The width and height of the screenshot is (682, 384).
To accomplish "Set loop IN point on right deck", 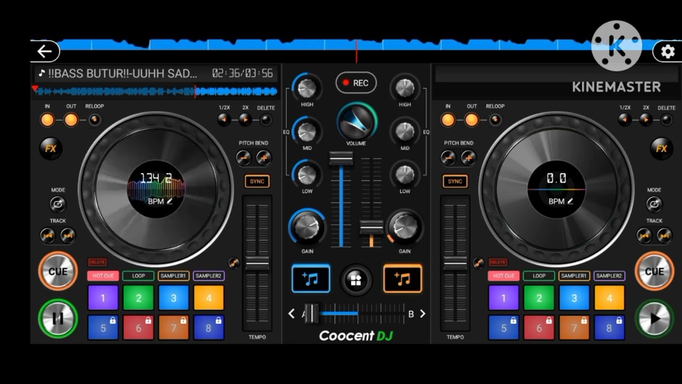I will point(448,120).
